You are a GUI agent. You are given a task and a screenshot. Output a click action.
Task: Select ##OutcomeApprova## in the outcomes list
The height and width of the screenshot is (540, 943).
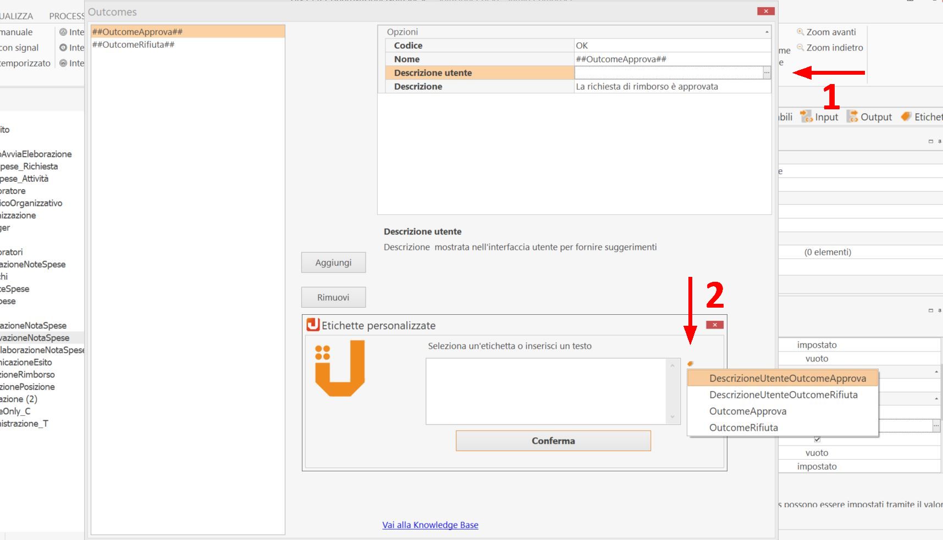click(x=188, y=32)
